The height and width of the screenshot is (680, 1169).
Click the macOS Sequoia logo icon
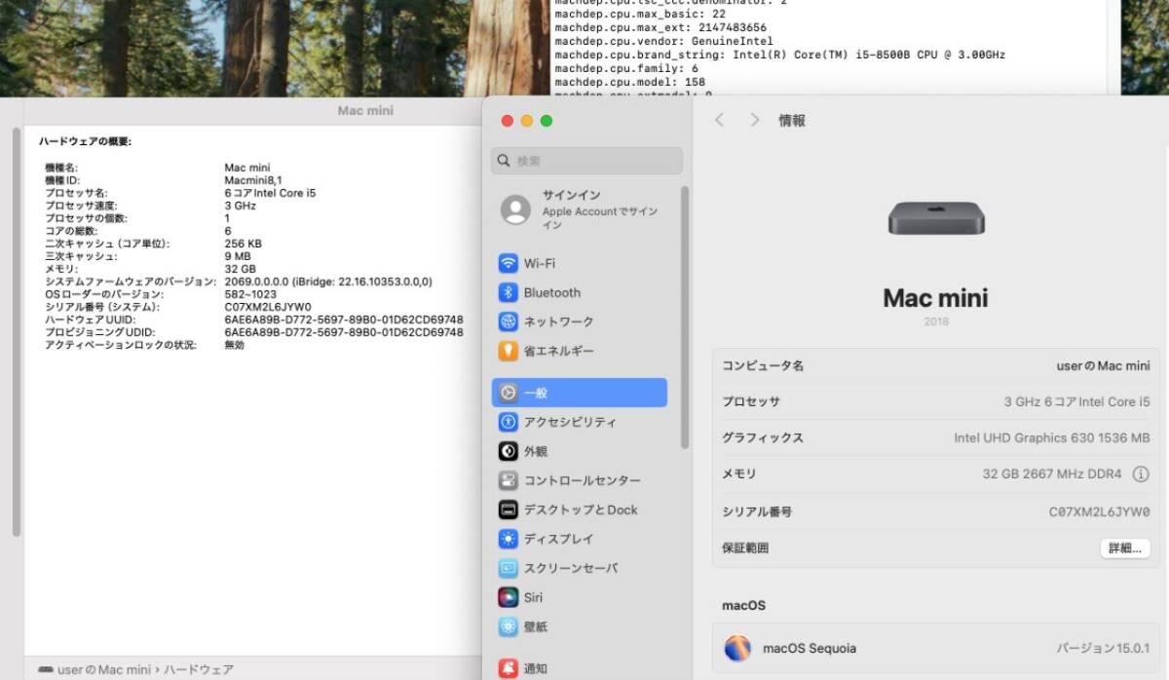pos(738,648)
